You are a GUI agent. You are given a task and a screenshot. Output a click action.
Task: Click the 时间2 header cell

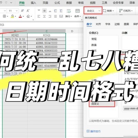coord(15,35)
